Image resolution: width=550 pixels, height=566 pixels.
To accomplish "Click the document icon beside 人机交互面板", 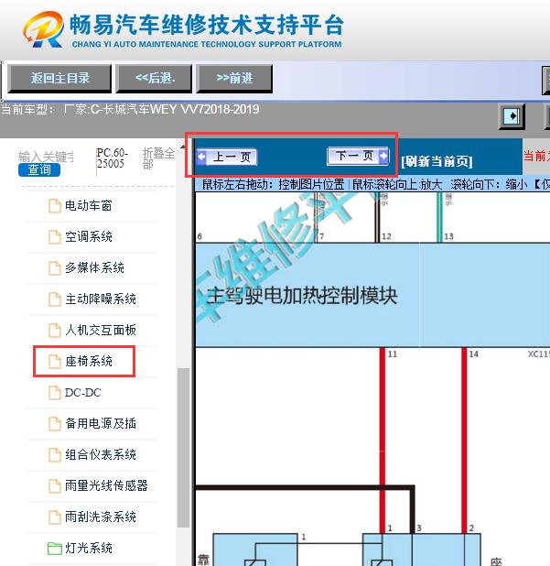I will (x=55, y=331).
